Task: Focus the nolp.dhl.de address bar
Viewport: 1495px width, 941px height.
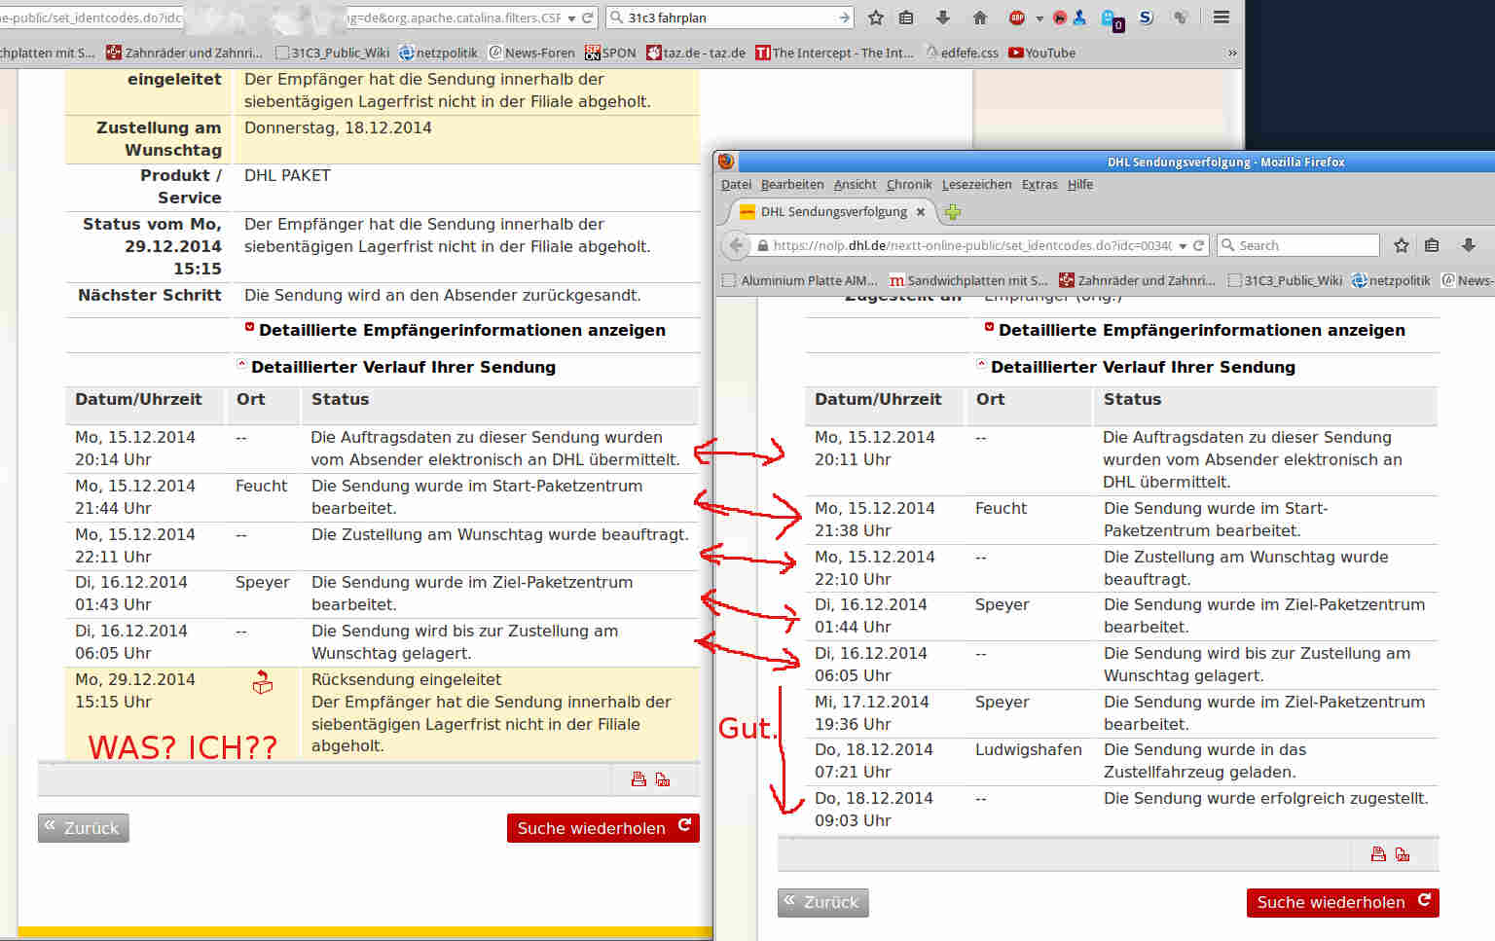Action: tap(972, 245)
